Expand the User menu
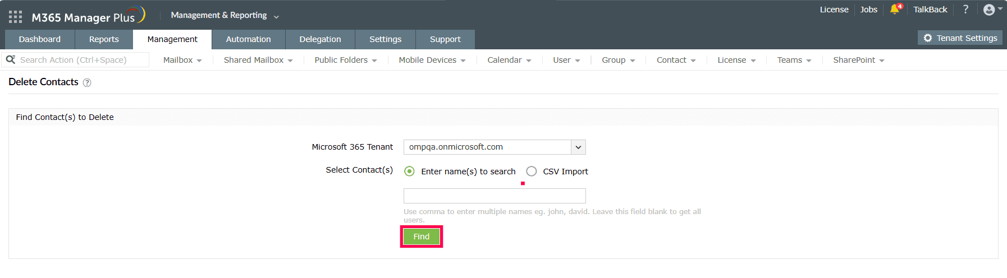Viewport: 1007px width, 278px height. 566,60
